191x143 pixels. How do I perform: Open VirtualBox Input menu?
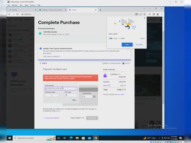coord(27,5)
